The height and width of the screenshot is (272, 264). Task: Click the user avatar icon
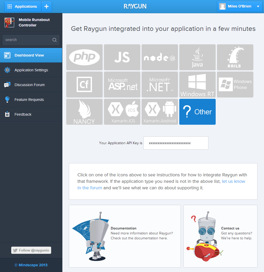coord(222,6)
